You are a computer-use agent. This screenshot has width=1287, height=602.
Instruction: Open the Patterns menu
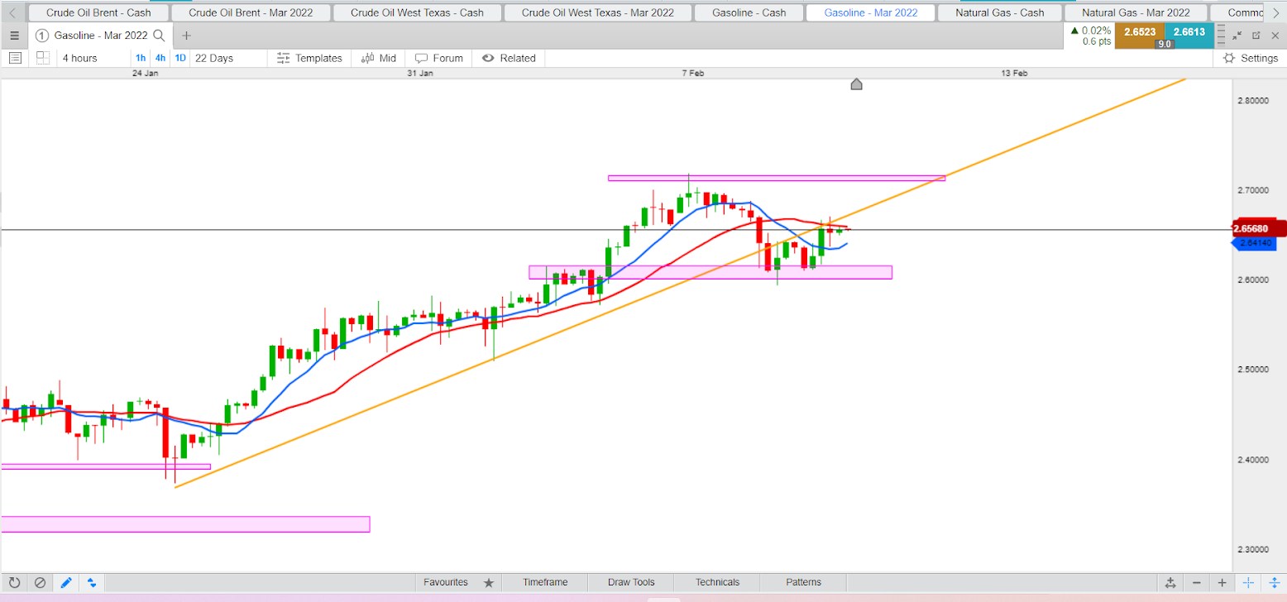804,582
